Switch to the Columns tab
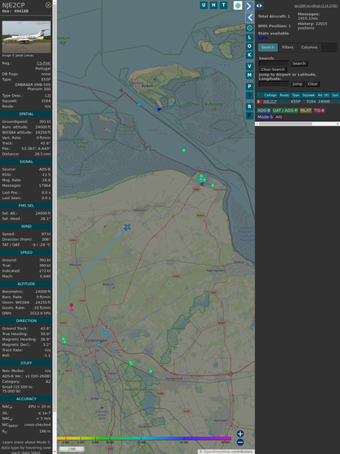The width and height of the screenshot is (340, 454). [x=309, y=48]
